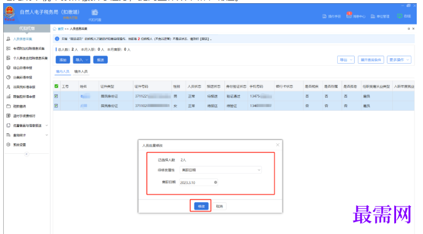Image resolution: width=423 pixels, height=234 pixels.
Task: Click 展开查询条件 button
Action: 370,60
